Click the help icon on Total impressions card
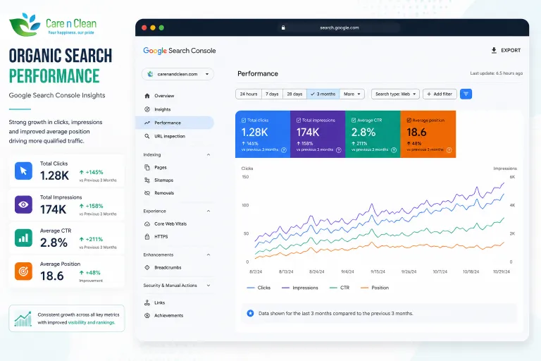The image size is (541, 361). tap(338, 150)
